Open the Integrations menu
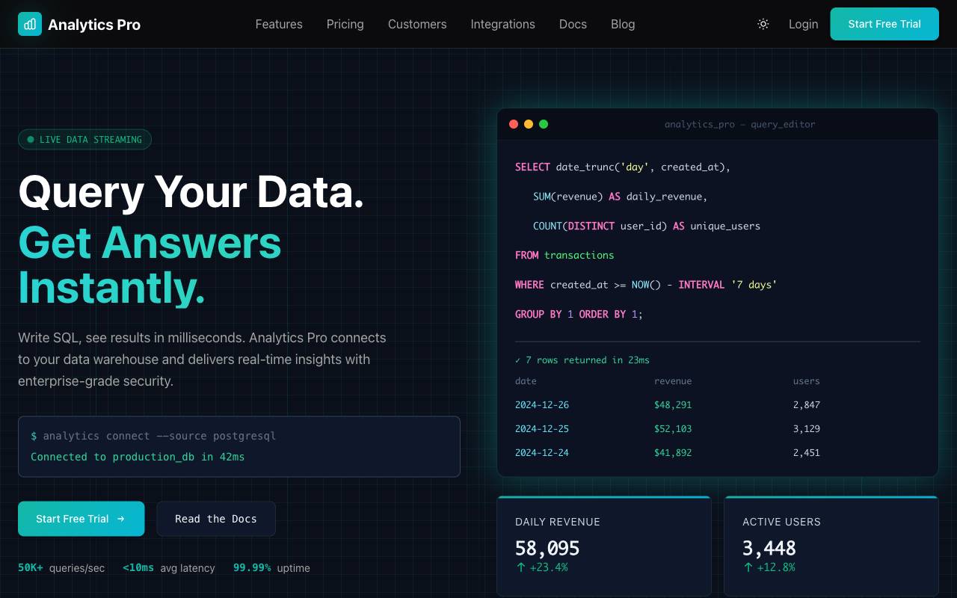 (x=502, y=24)
